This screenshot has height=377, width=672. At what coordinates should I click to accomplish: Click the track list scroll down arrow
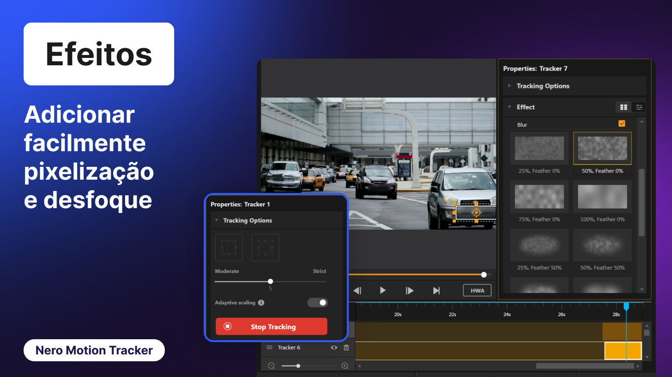point(647,357)
